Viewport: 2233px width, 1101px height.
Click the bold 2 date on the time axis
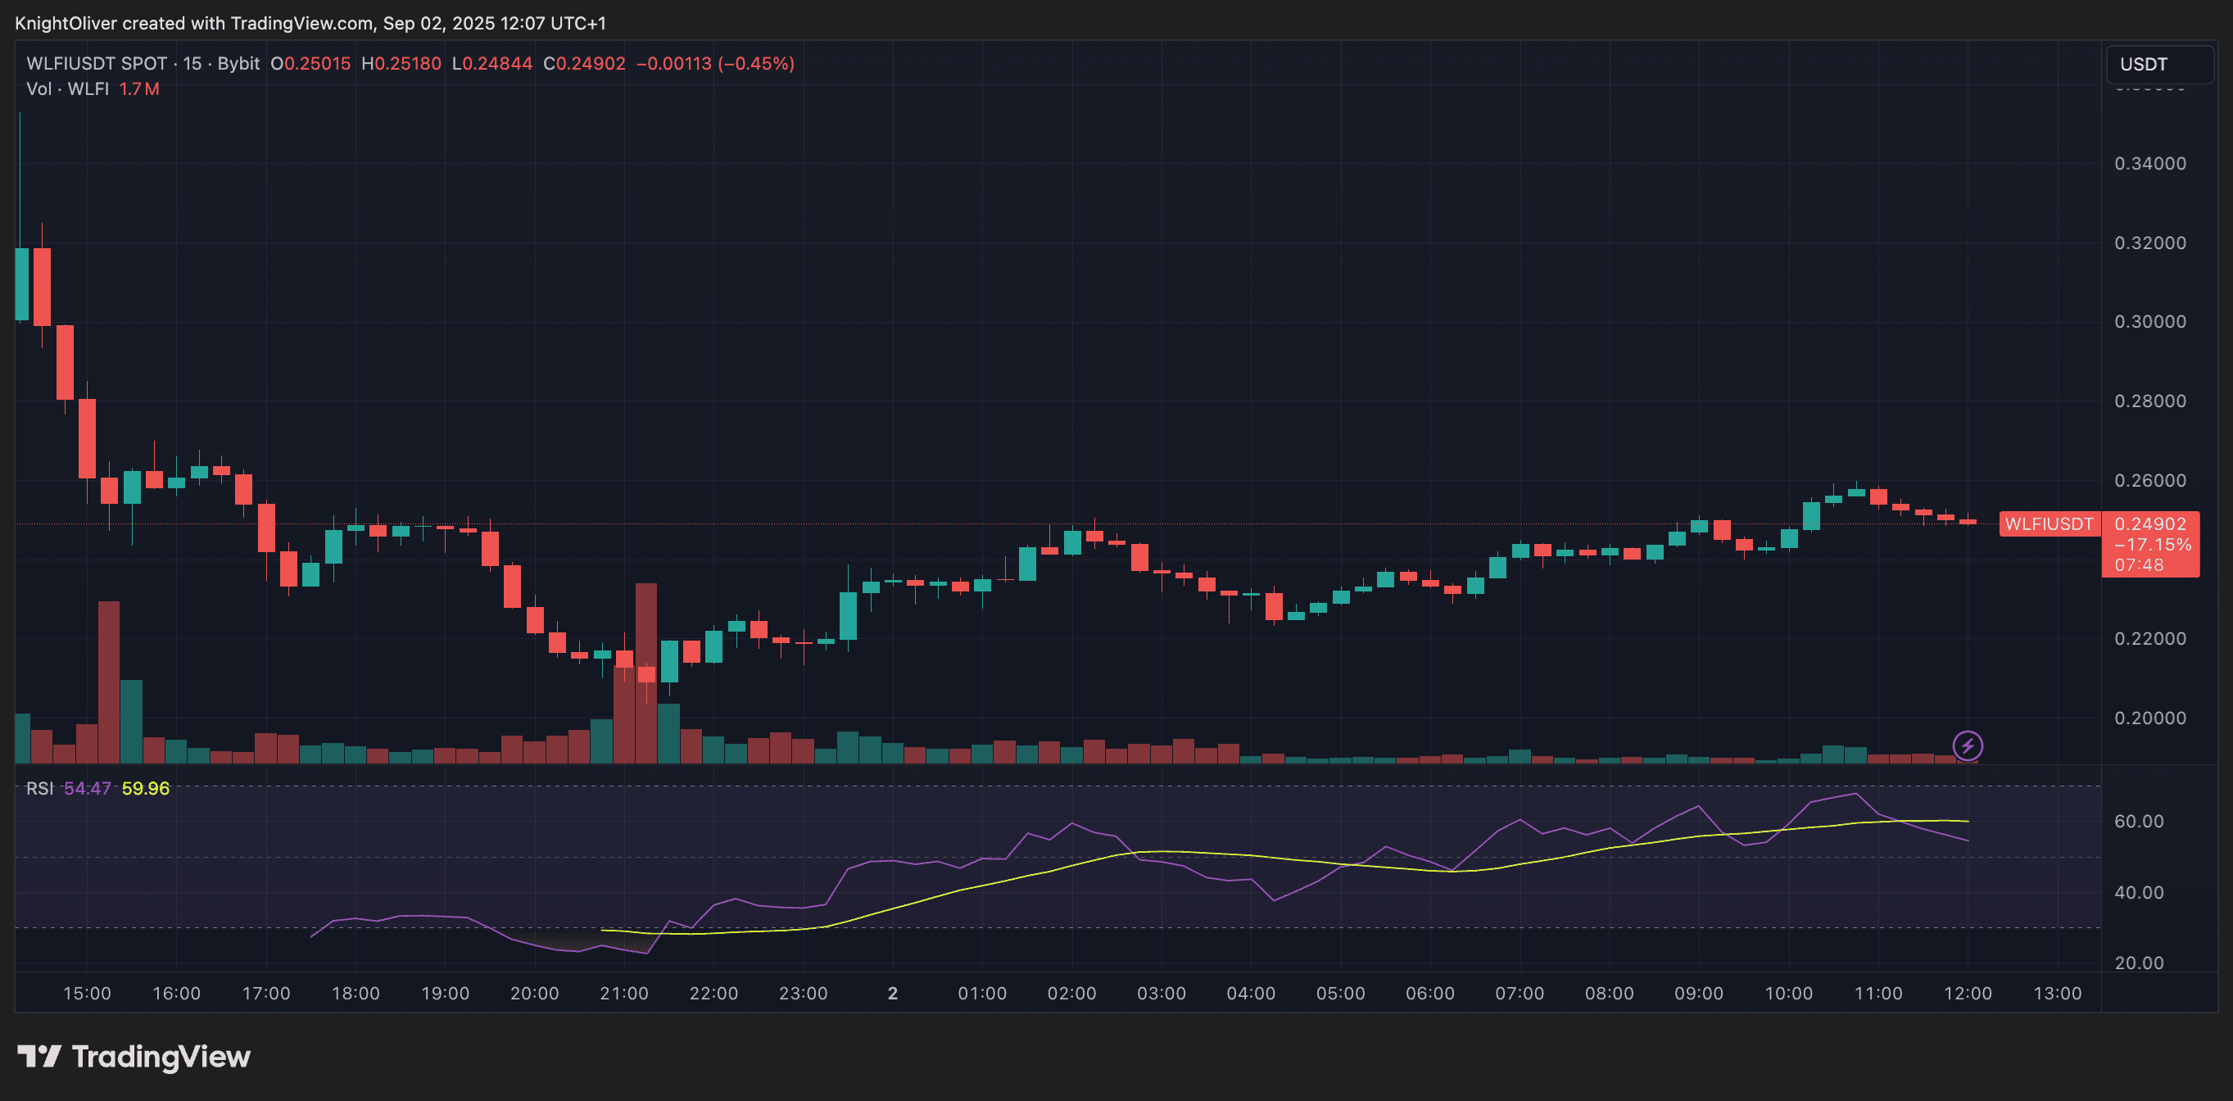tap(892, 994)
